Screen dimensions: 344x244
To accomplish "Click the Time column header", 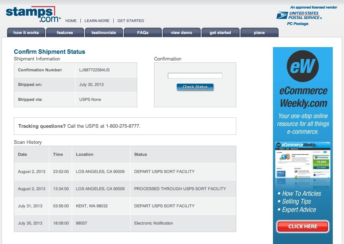I will pyautogui.click(x=58, y=154).
